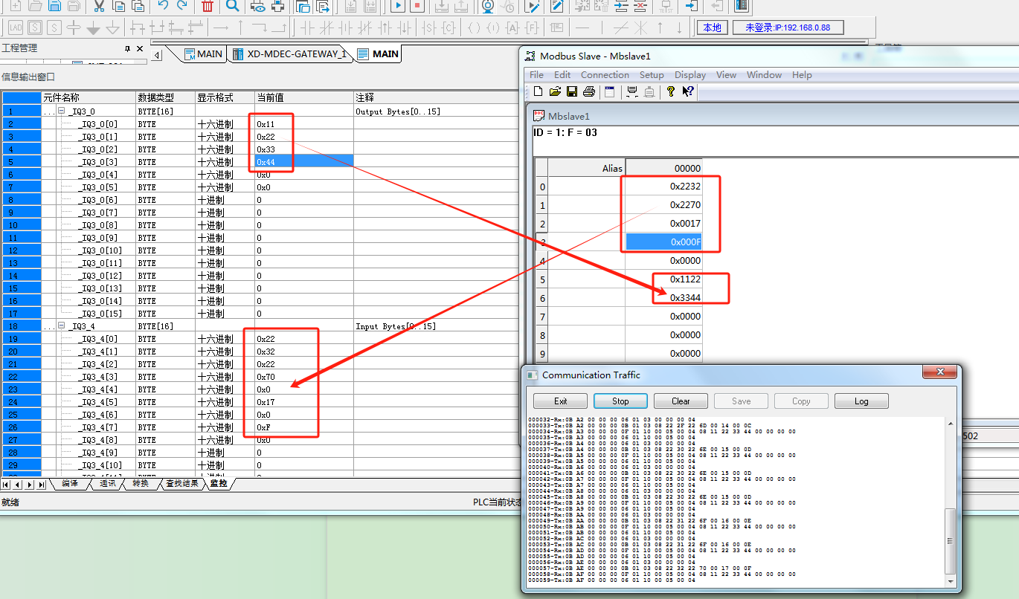Click the yellow Help question icon
The height and width of the screenshot is (599, 1019).
[x=670, y=91]
